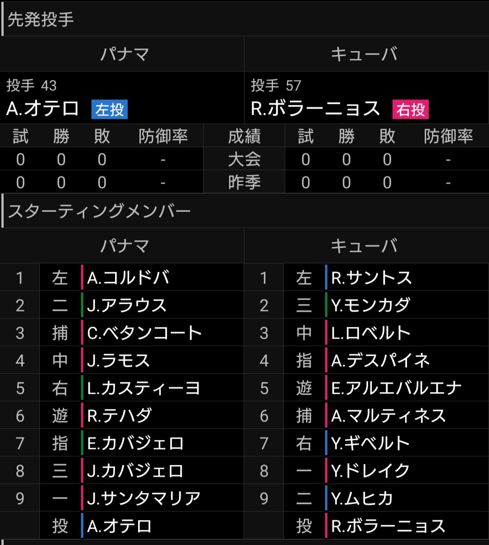Screen dimensions: 489x545
Task: Open A.デスパイネ player page
Action: [380, 360]
